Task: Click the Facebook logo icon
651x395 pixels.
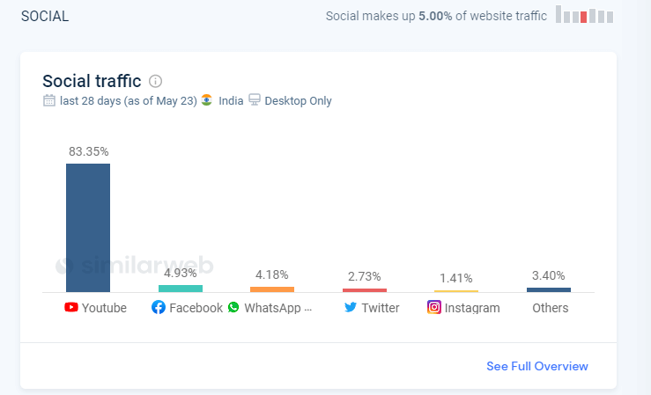Action: 159,307
